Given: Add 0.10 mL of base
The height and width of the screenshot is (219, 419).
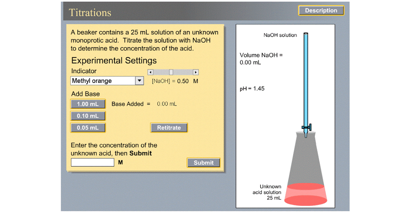Looking at the screenshot, I should (x=88, y=115).
